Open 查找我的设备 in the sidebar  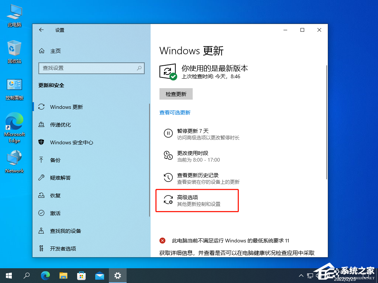tap(65, 231)
